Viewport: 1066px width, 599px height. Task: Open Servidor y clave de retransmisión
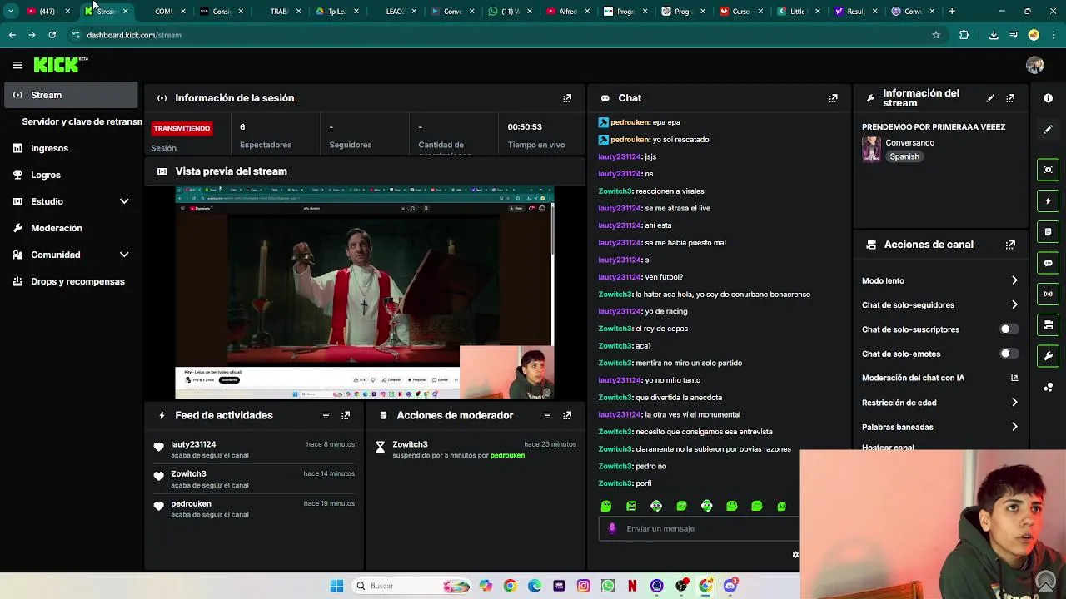point(82,121)
